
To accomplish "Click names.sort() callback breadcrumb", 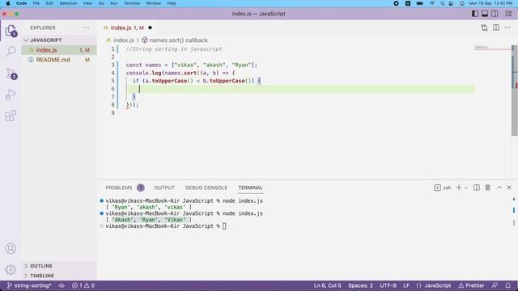I will coord(178,40).
